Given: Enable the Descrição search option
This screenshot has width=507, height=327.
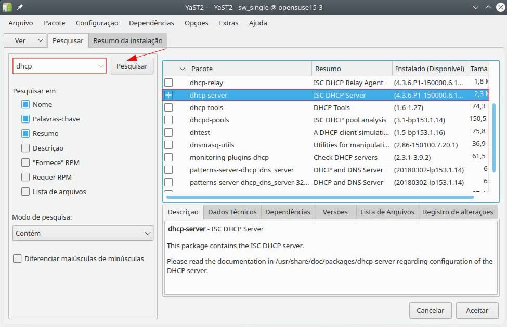Looking at the screenshot, I should pos(25,148).
